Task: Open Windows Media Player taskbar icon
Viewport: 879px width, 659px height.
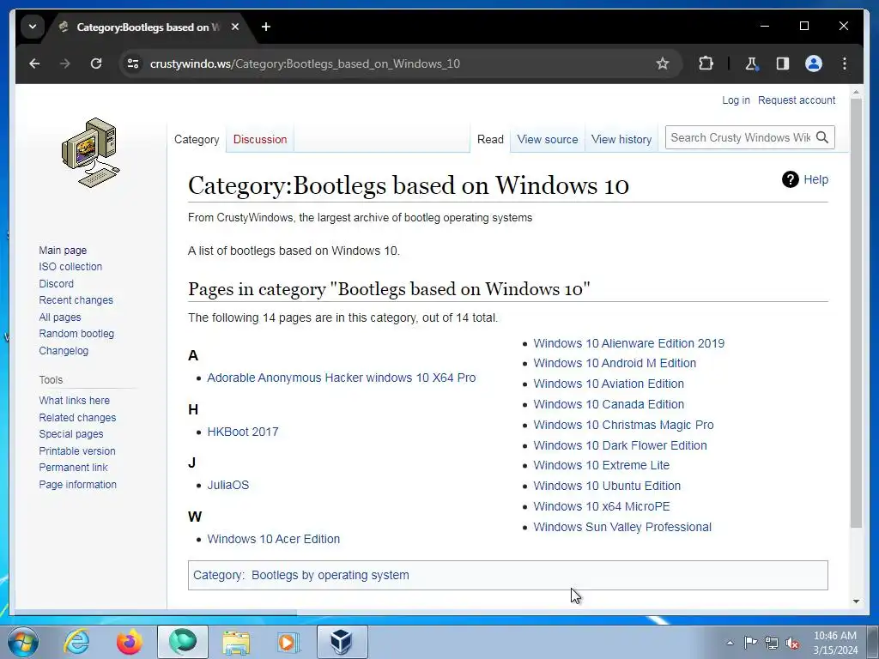Action: pyautogui.click(x=288, y=642)
